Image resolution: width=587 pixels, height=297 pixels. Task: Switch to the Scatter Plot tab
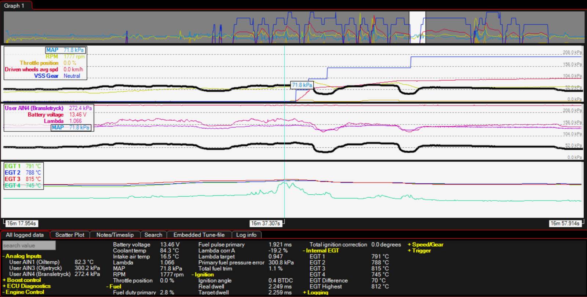(x=70, y=235)
